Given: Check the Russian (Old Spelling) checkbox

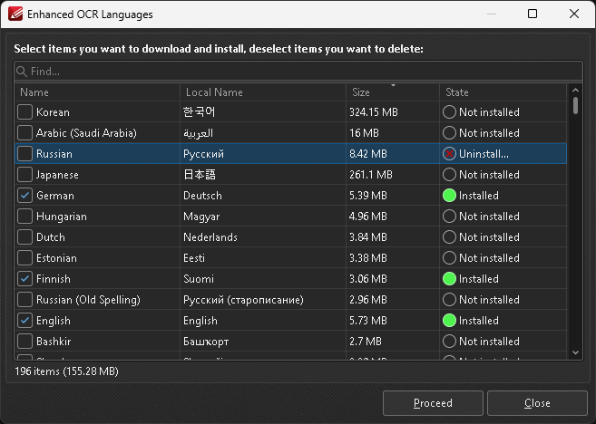Looking at the screenshot, I should click(x=24, y=300).
